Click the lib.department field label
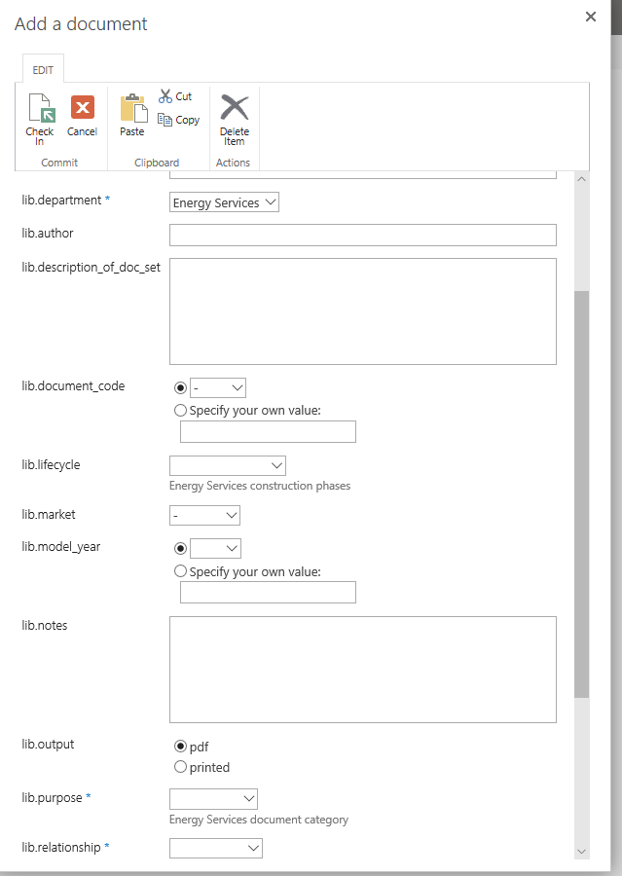 tap(61, 200)
